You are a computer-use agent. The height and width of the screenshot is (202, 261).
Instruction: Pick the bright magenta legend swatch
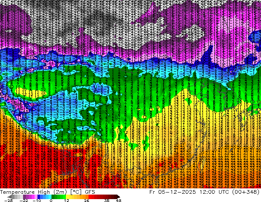(x=33, y=197)
